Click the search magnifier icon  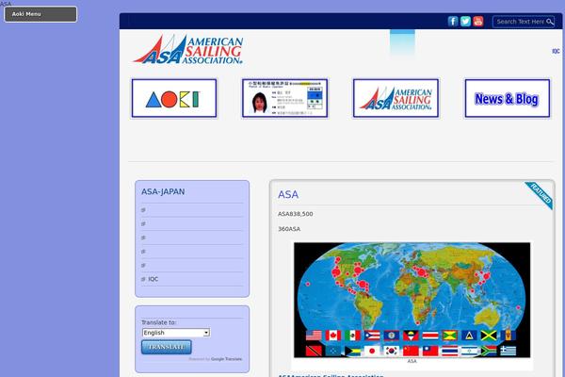550,22
